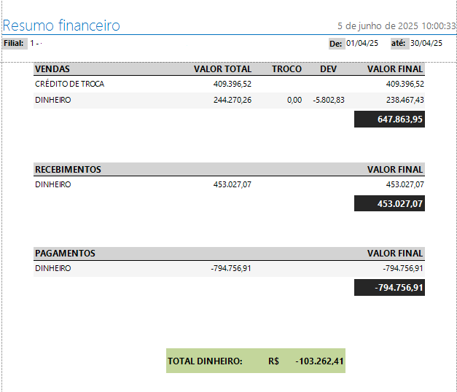The width and height of the screenshot is (457, 392).
Task: Click the sales total 647.863,95
Action: (x=389, y=119)
